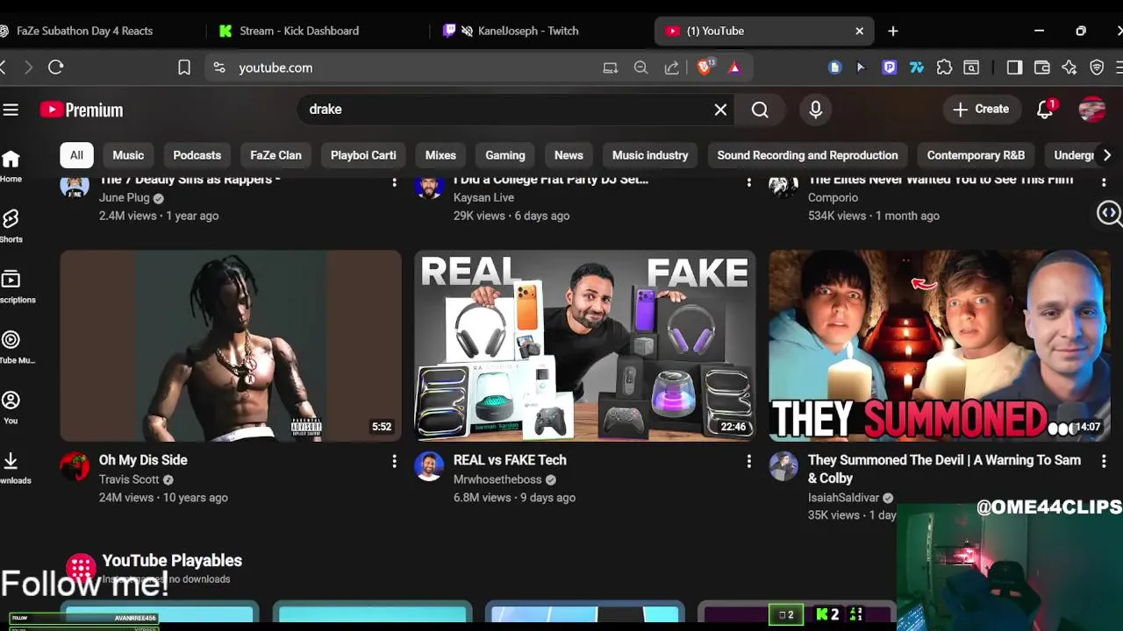The image size is (1123, 631).
Task: Open Shorts in sidebar
Action: coord(11,226)
